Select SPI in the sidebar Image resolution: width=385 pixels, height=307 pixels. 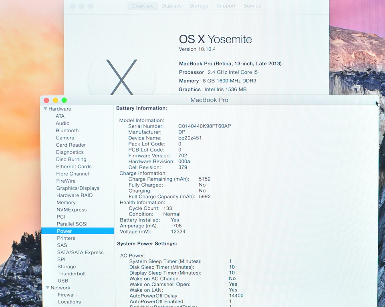tap(61, 259)
